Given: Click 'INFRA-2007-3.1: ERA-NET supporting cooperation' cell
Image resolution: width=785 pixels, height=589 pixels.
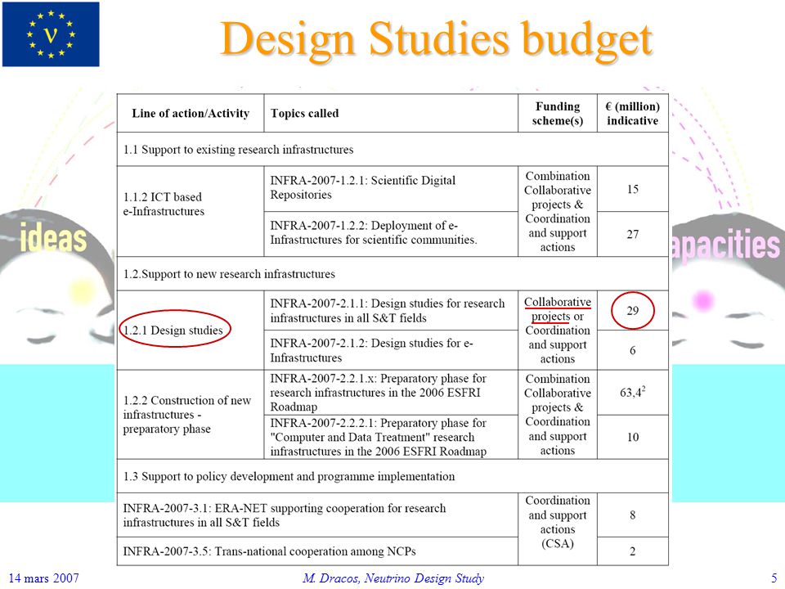Looking at the screenshot, I should [x=317, y=515].
